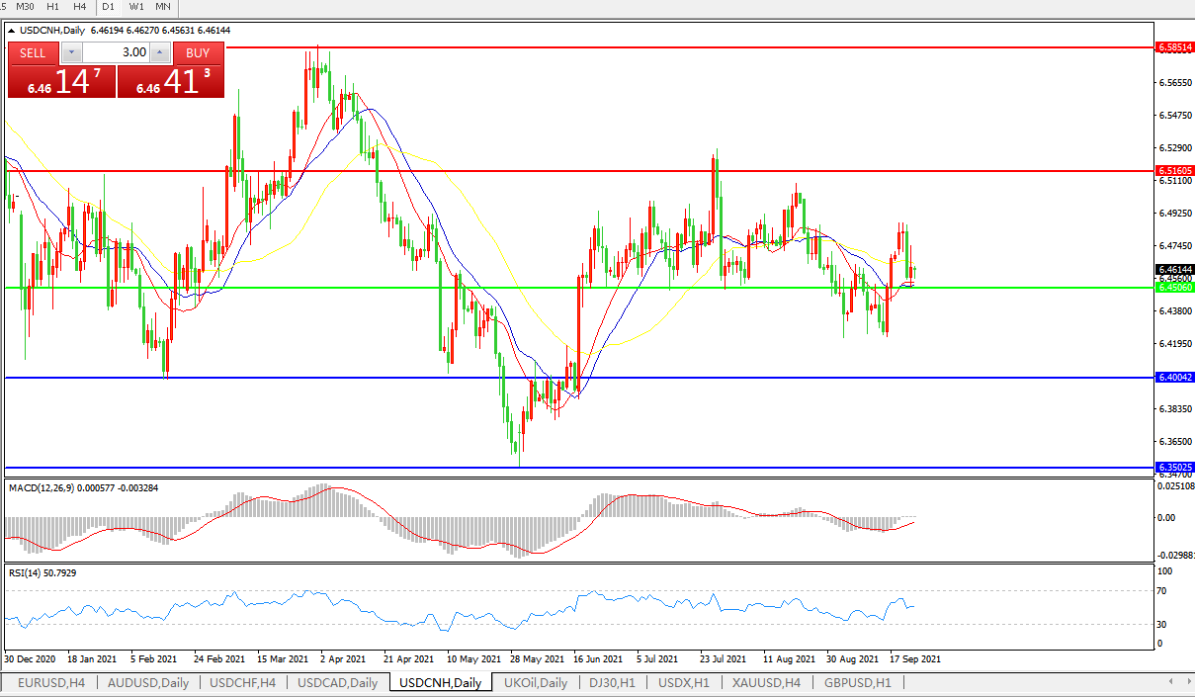Collapse the one-click trading panel triangle
The image size is (1195, 697).
tap(12, 31)
